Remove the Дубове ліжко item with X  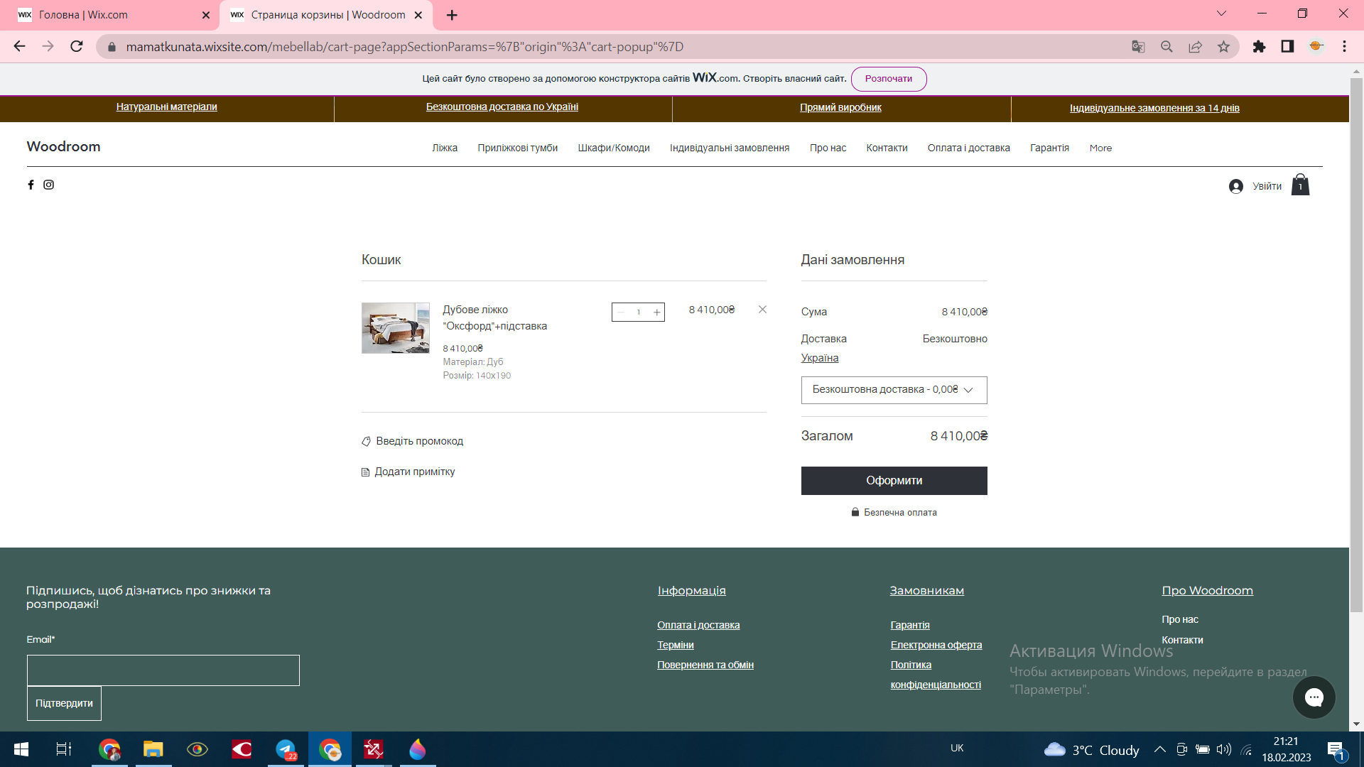(x=762, y=310)
